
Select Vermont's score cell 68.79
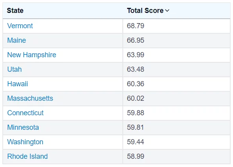pos(177,26)
